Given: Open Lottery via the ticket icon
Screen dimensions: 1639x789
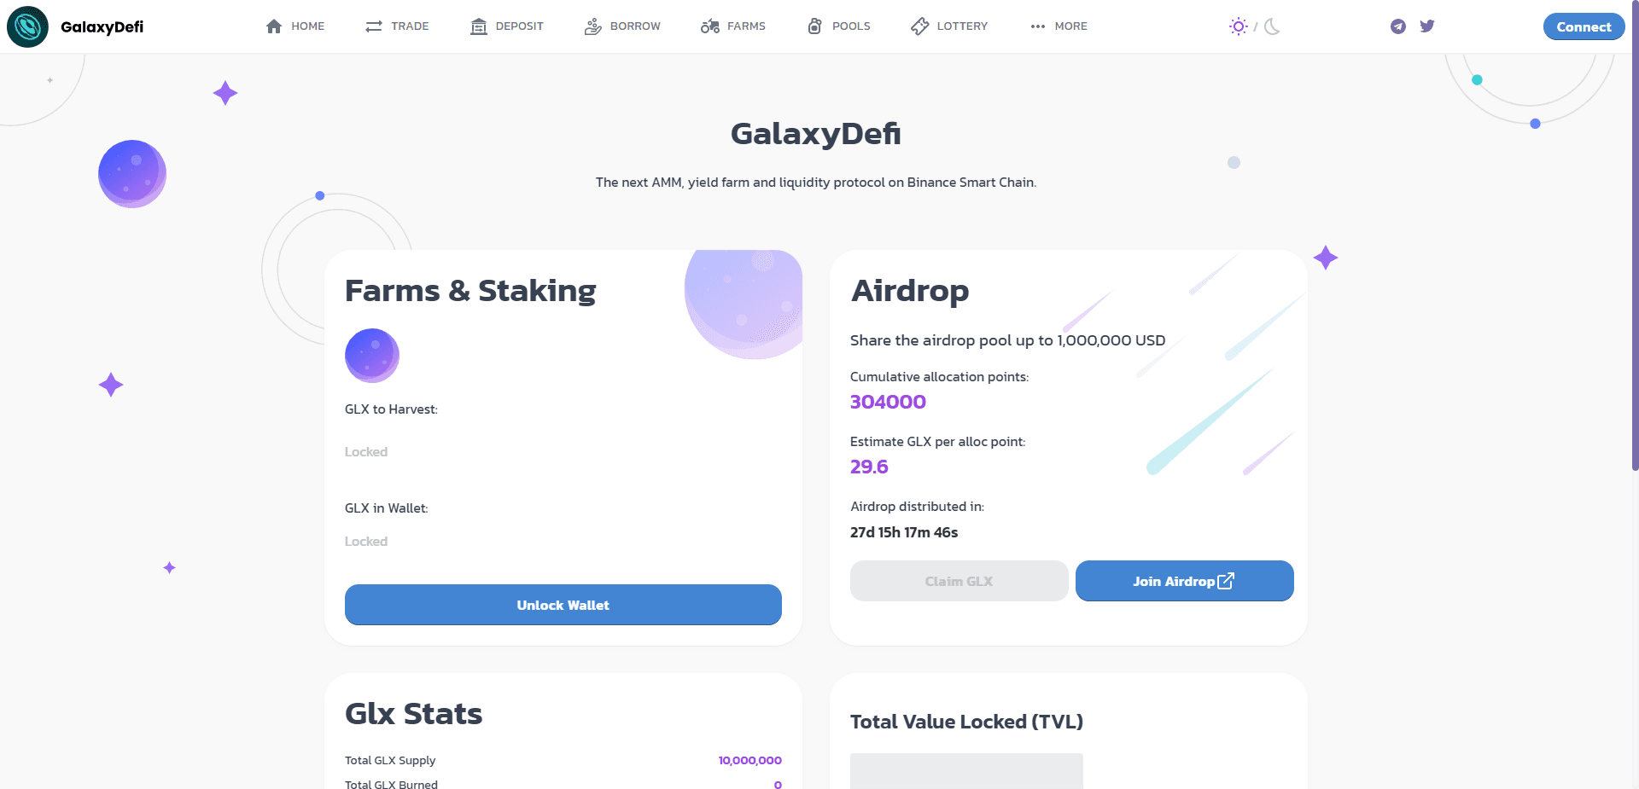Looking at the screenshot, I should click(x=919, y=26).
